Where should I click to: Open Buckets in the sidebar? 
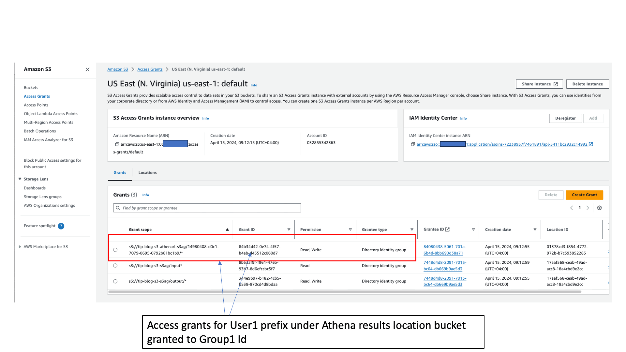31,88
